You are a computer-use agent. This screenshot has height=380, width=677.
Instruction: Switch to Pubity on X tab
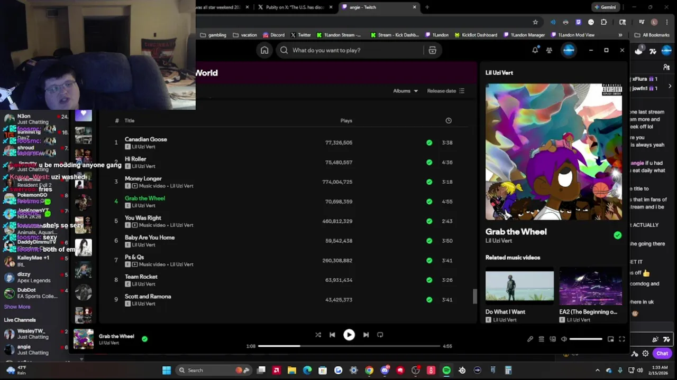(295, 7)
